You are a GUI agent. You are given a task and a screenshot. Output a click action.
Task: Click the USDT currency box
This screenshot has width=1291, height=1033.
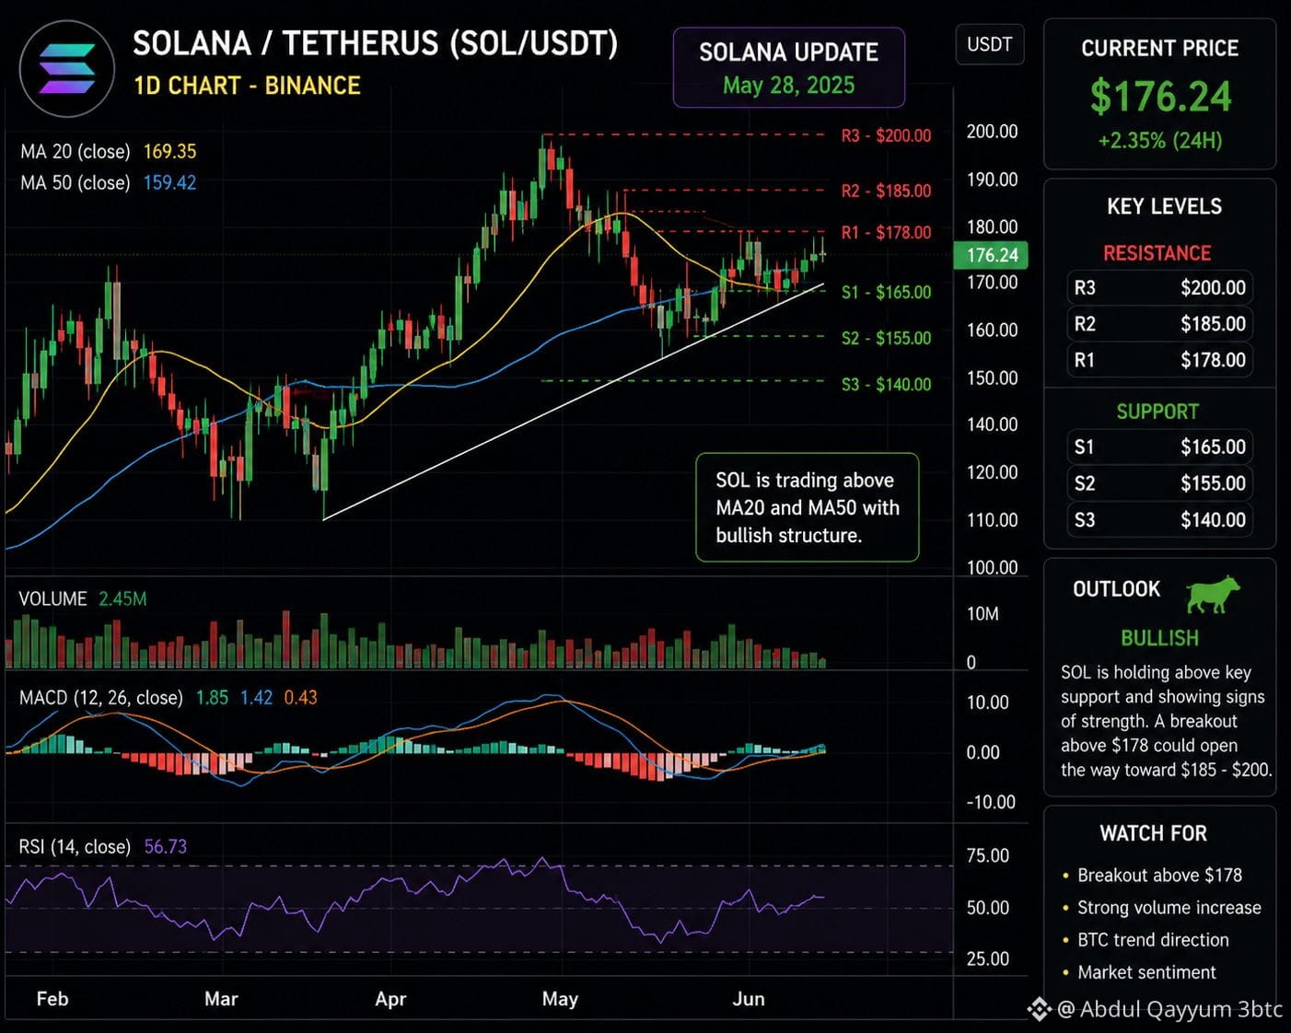coord(990,44)
